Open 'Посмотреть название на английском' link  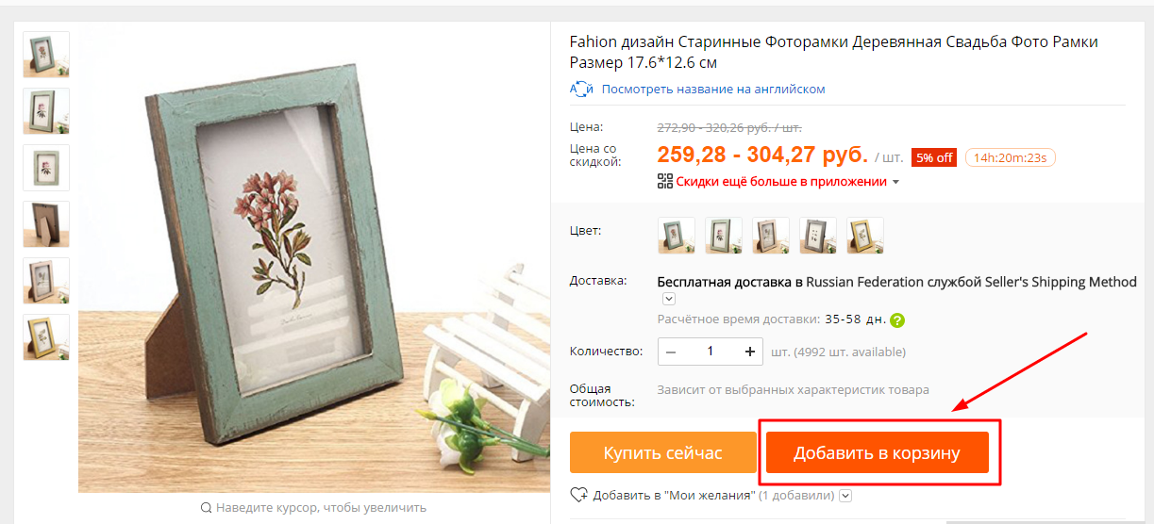713,90
